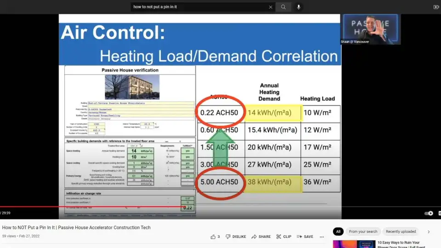This screenshot has height=248, width=441.
Task: Create a clip with Clip button
Action: [x=283, y=237]
